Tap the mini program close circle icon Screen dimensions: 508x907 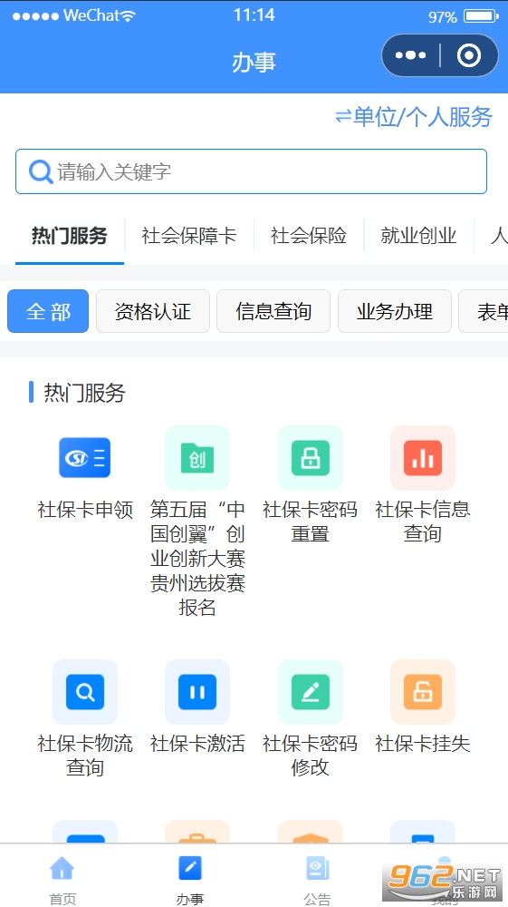[469, 55]
